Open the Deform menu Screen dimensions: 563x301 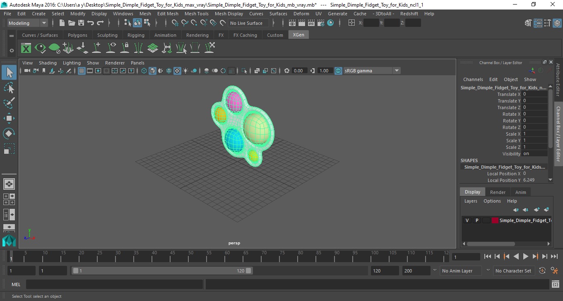pyautogui.click(x=301, y=14)
